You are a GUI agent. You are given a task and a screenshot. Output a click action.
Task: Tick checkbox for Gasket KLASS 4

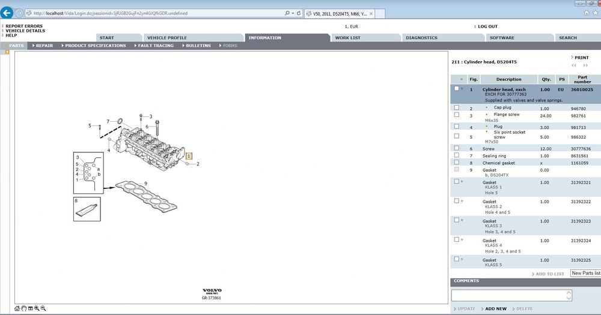456,239
